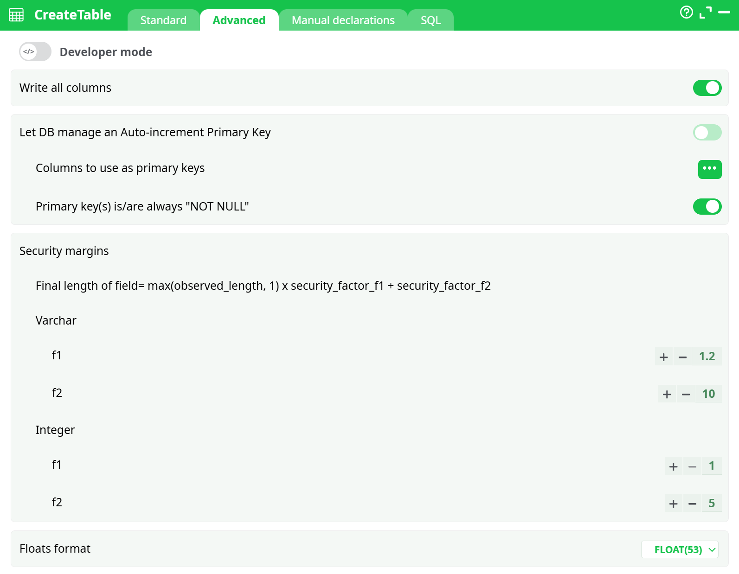
Task: Go to the SQL tab
Action: 431,20
